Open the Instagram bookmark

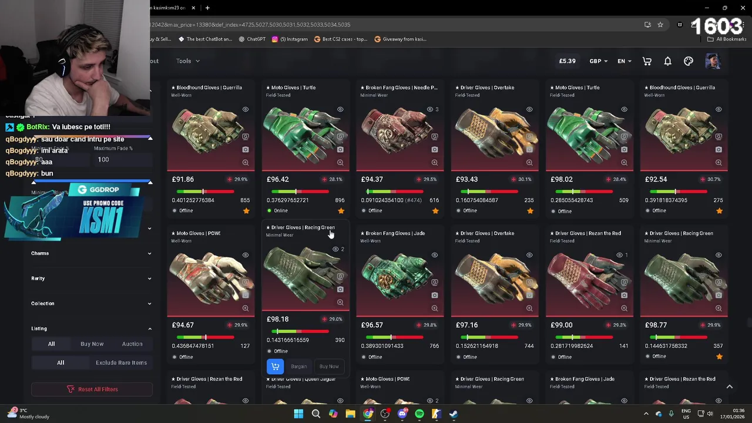click(x=290, y=39)
